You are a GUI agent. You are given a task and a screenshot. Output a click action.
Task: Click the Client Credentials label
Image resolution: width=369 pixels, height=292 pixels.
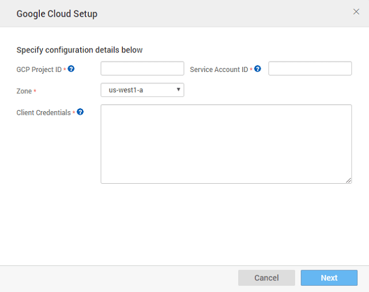pos(43,113)
